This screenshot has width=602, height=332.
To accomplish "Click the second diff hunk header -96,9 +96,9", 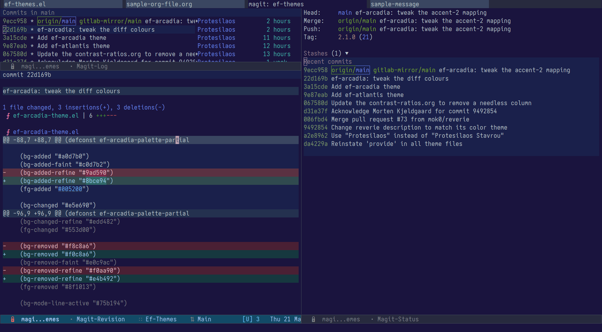I will [151, 213].
